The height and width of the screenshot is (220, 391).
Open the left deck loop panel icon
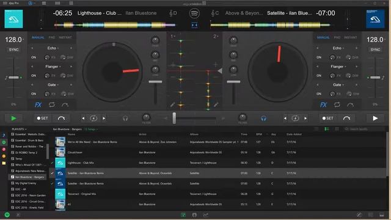point(51,105)
